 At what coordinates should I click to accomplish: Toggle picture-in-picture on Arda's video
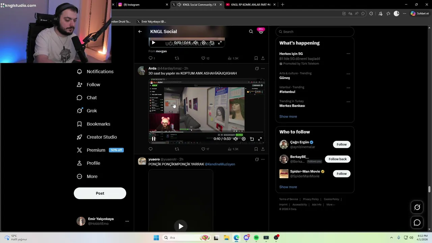(x=252, y=139)
